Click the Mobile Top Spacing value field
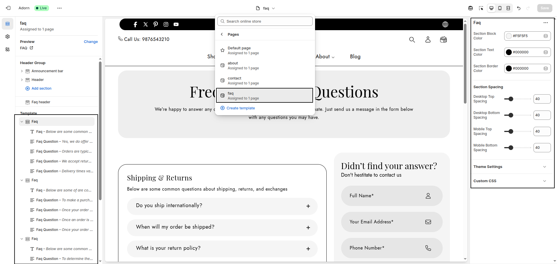The image size is (557, 264). 542,131
